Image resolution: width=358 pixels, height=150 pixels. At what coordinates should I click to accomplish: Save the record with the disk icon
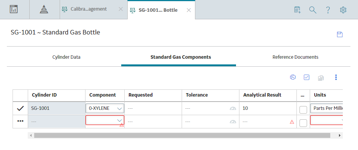340,34
